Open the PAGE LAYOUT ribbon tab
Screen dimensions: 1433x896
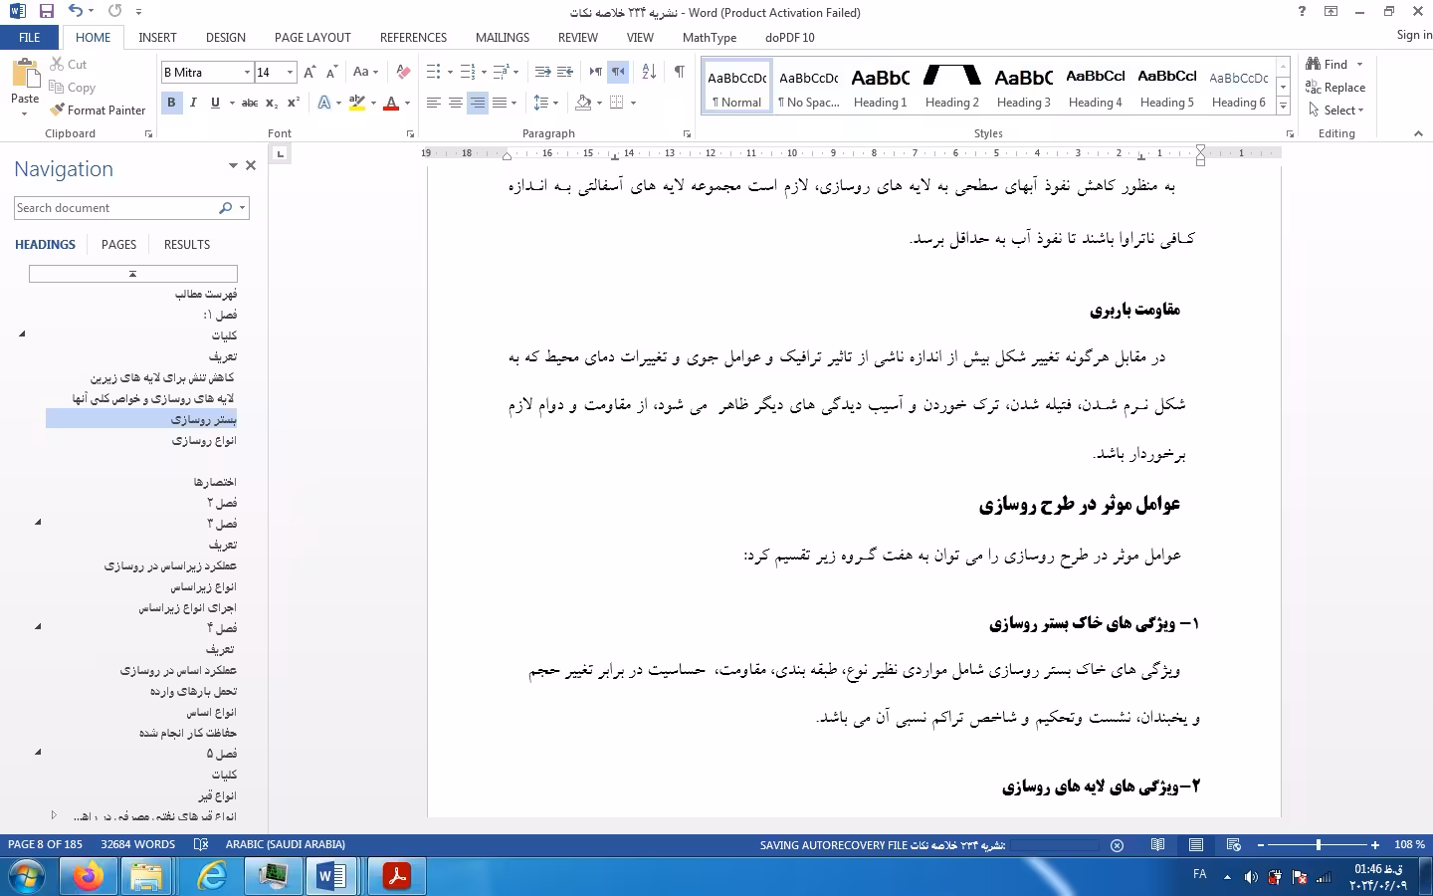point(312,38)
